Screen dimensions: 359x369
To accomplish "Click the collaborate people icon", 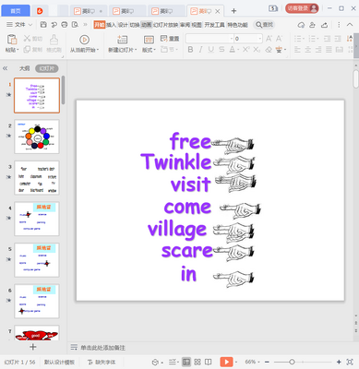I will pos(313,25).
